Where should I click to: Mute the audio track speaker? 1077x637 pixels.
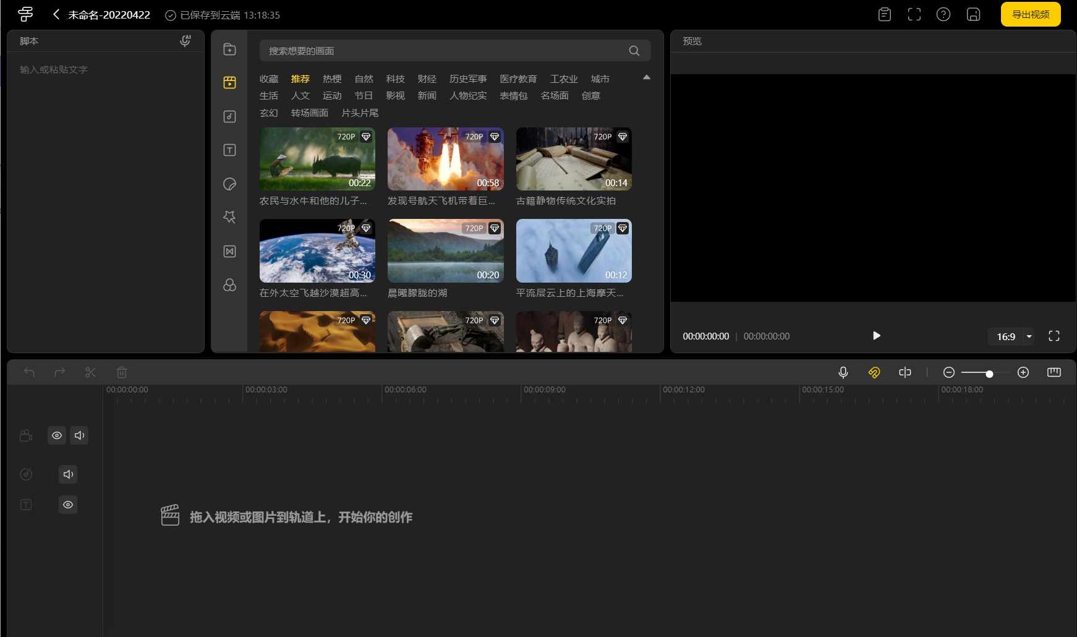coord(68,474)
